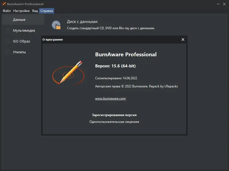
Task: Click the BurnAware Professional heading in dialog
Action: pos(126,54)
